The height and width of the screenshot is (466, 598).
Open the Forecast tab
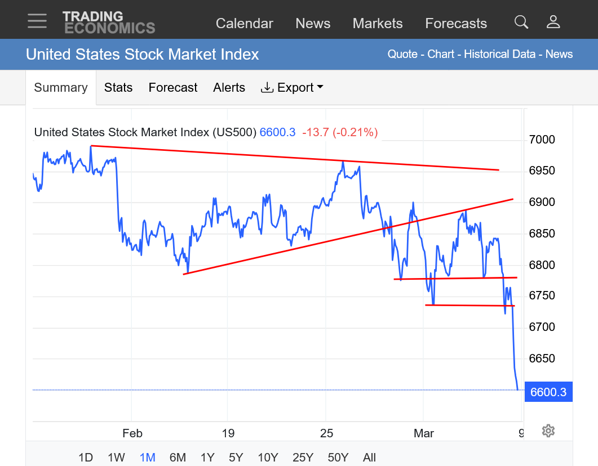click(172, 88)
